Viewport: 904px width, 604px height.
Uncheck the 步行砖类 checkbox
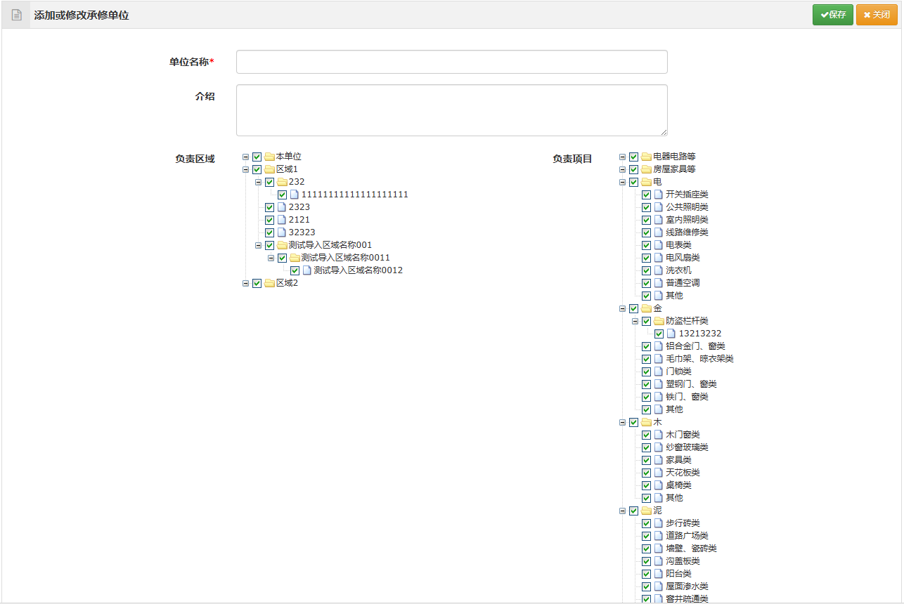[646, 523]
